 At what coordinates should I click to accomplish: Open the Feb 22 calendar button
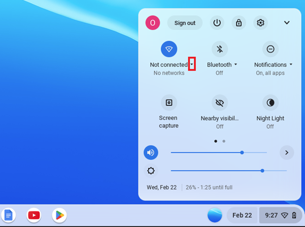242,215
